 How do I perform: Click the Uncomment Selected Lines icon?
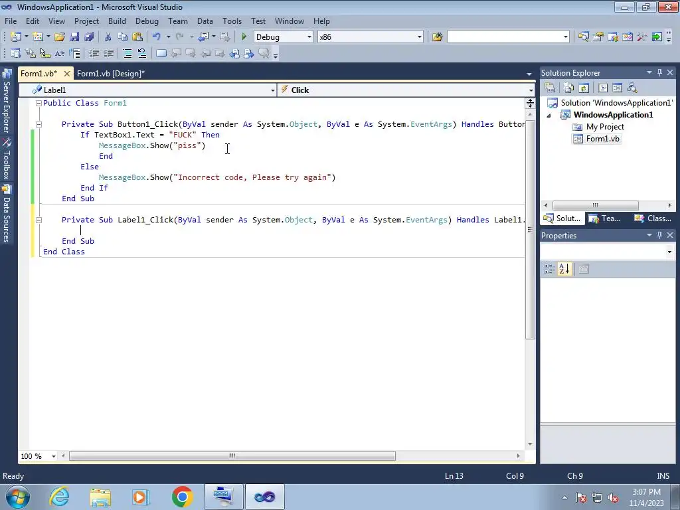point(142,53)
